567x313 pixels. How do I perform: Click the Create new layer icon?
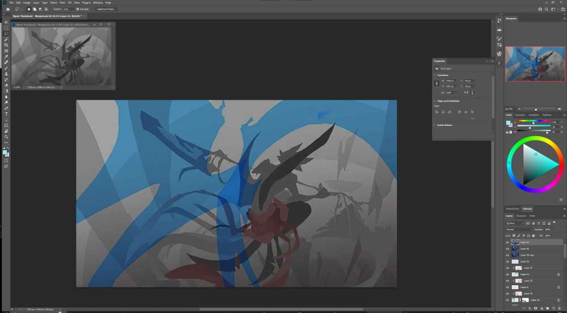553,308
